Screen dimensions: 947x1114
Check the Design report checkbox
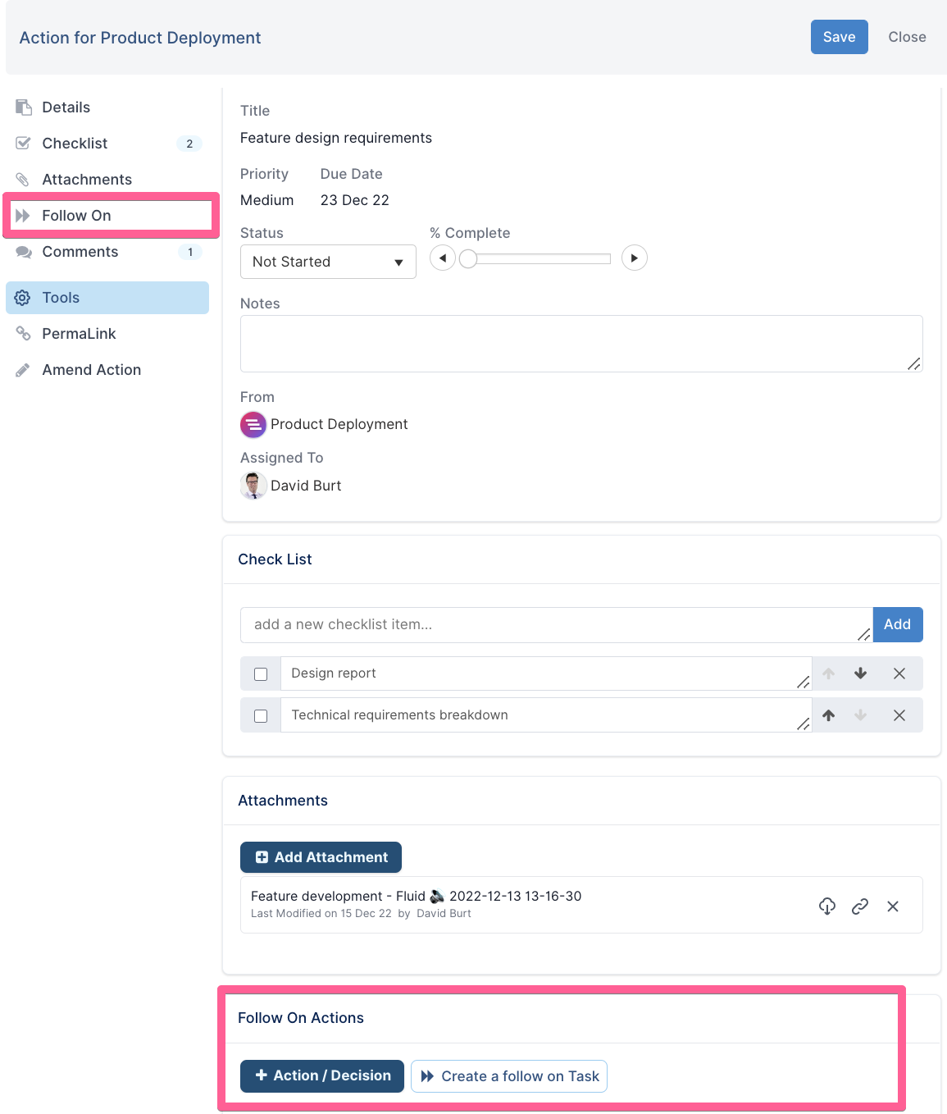(261, 674)
